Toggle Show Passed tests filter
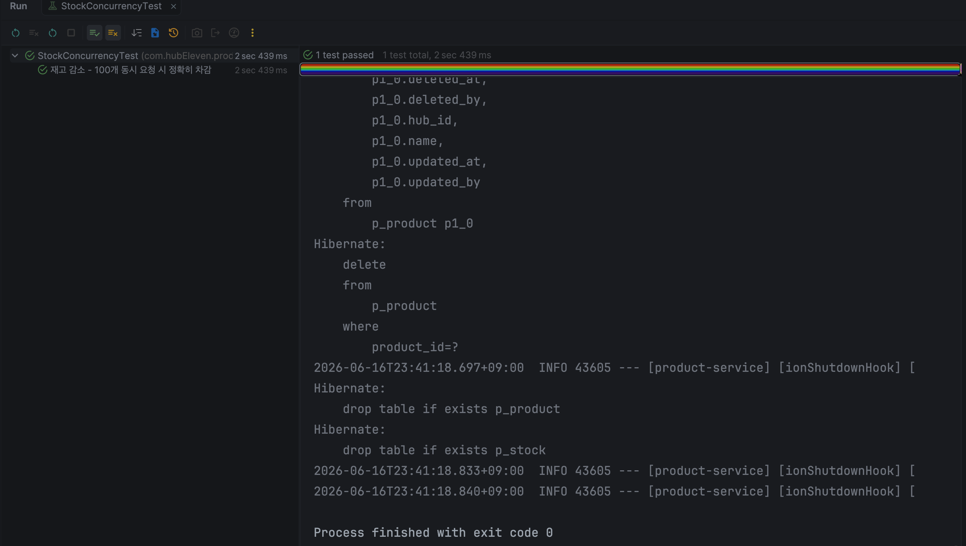Screen dimensions: 966x546 (94, 33)
